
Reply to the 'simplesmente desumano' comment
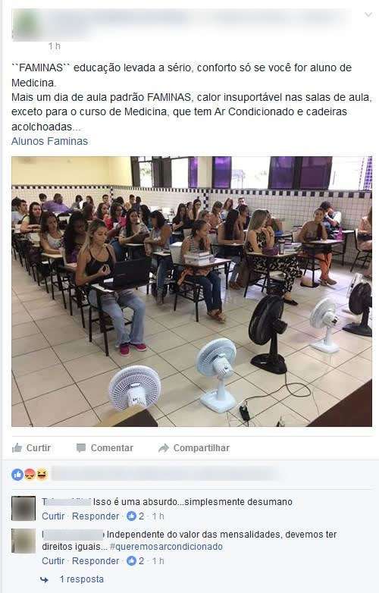click(96, 516)
